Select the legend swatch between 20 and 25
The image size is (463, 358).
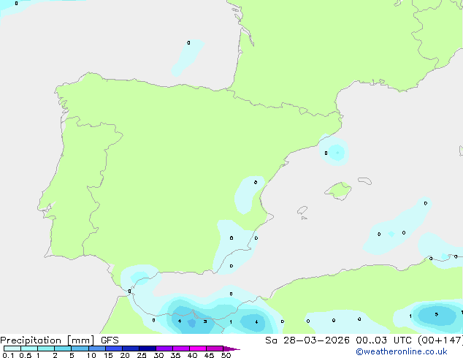click(x=131, y=349)
